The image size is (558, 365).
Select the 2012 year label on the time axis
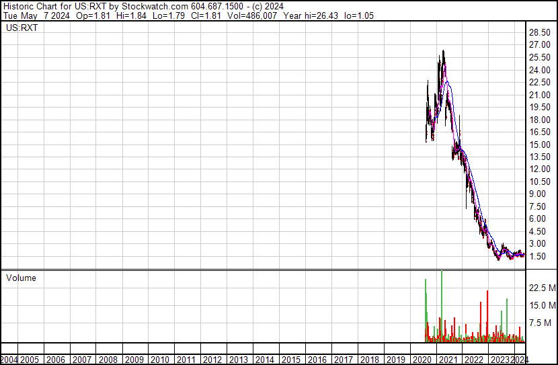pyautogui.click(x=212, y=360)
